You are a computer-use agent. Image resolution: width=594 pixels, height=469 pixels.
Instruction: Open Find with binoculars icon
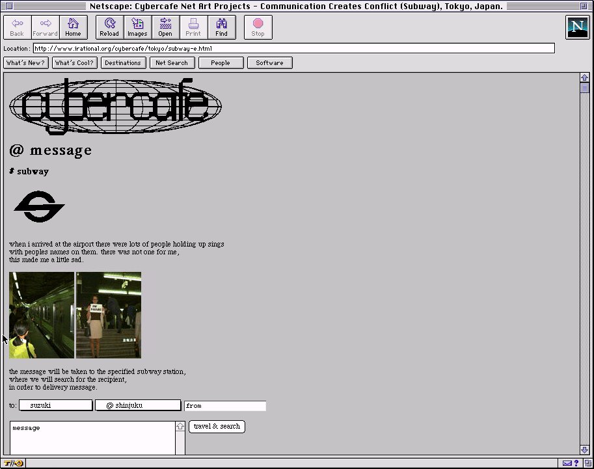click(x=222, y=27)
